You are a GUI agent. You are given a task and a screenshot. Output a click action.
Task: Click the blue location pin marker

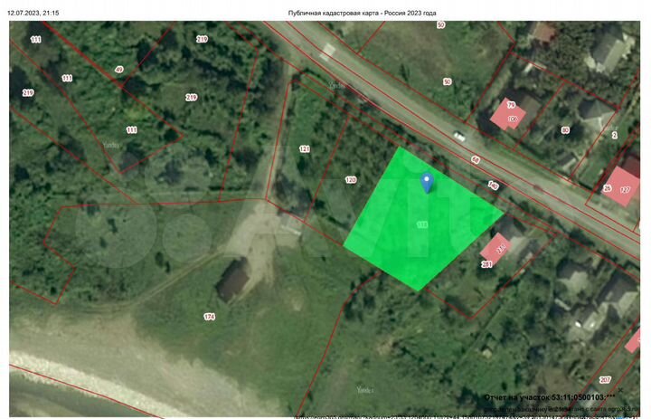point(427,183)
